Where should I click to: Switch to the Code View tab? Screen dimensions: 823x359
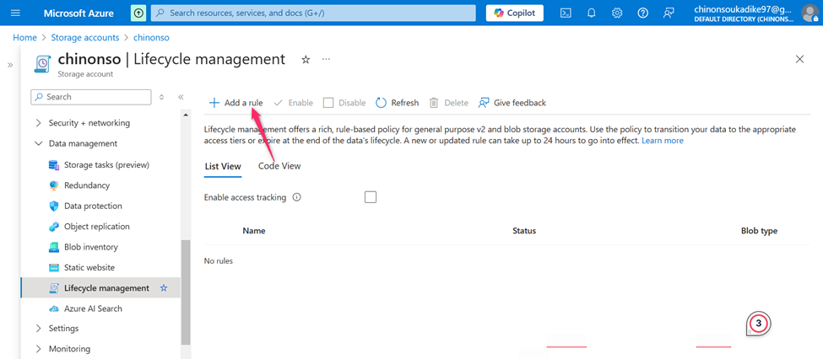pos(279,166)
